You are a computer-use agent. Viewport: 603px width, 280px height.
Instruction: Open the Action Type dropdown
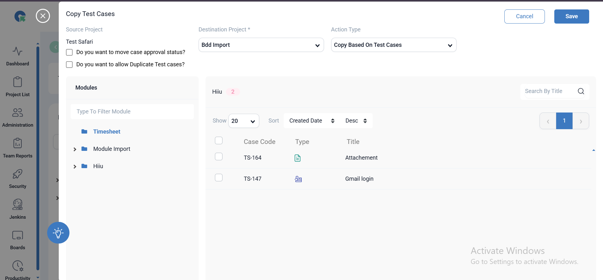(393, 45)
